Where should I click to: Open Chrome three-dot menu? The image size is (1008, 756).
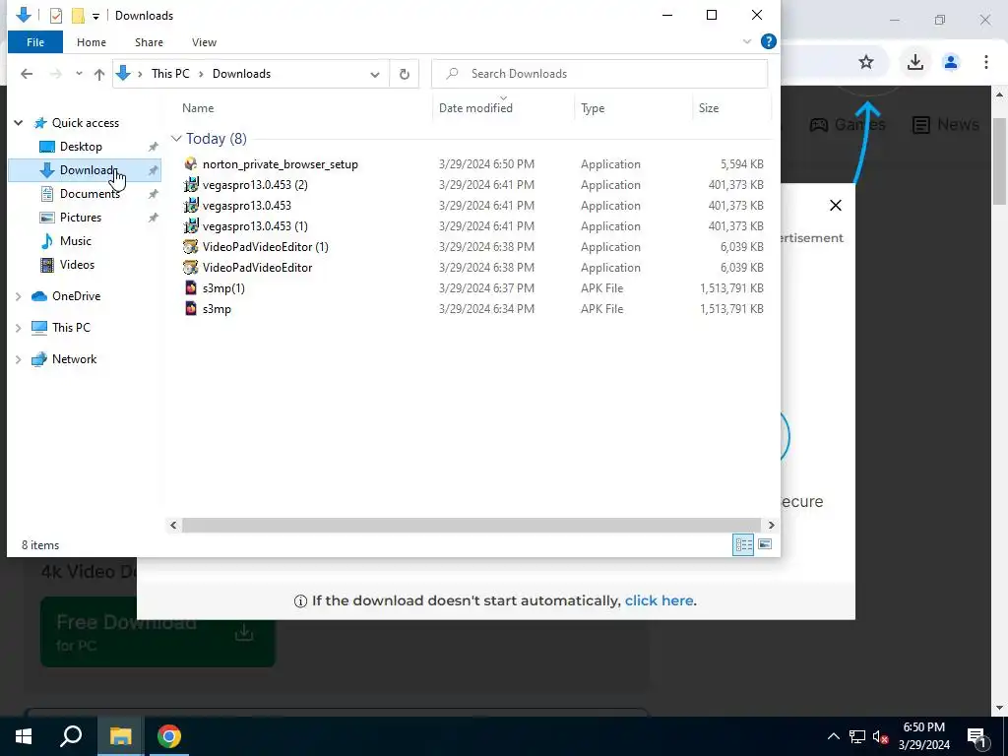(986, 62)
